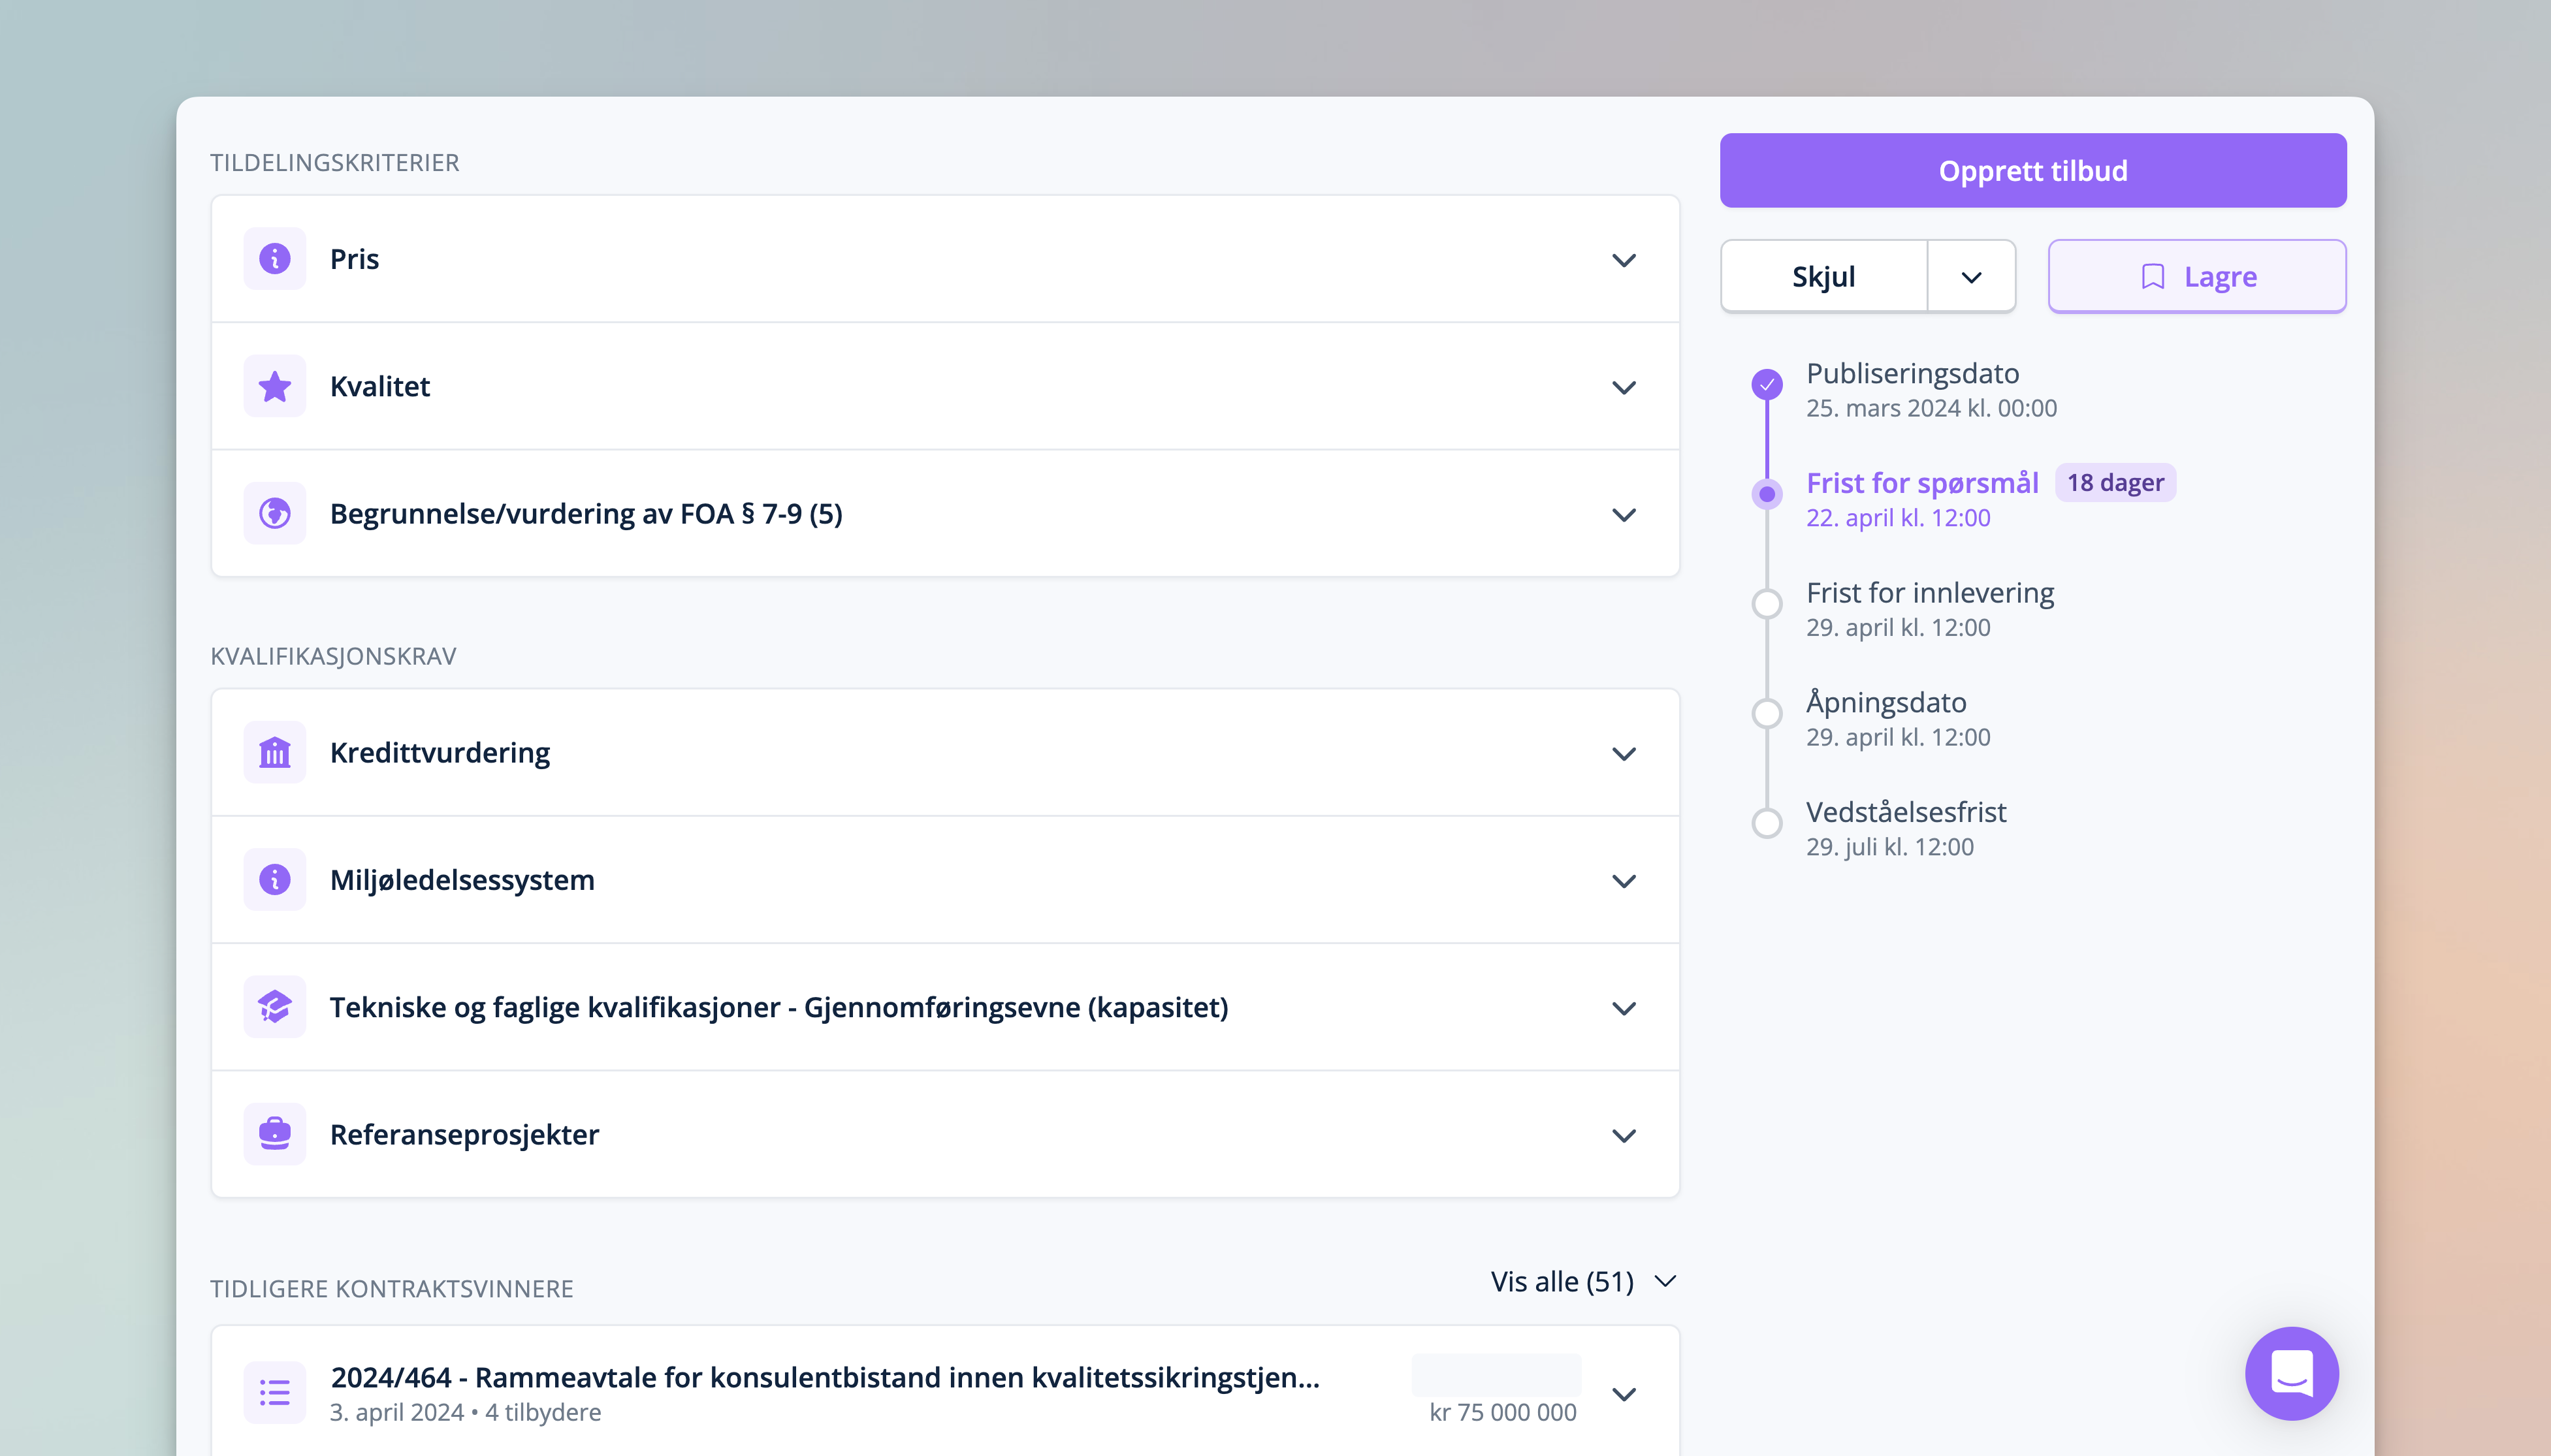Click the info icon beside Miljøledelsessystem

pos(274,879)
